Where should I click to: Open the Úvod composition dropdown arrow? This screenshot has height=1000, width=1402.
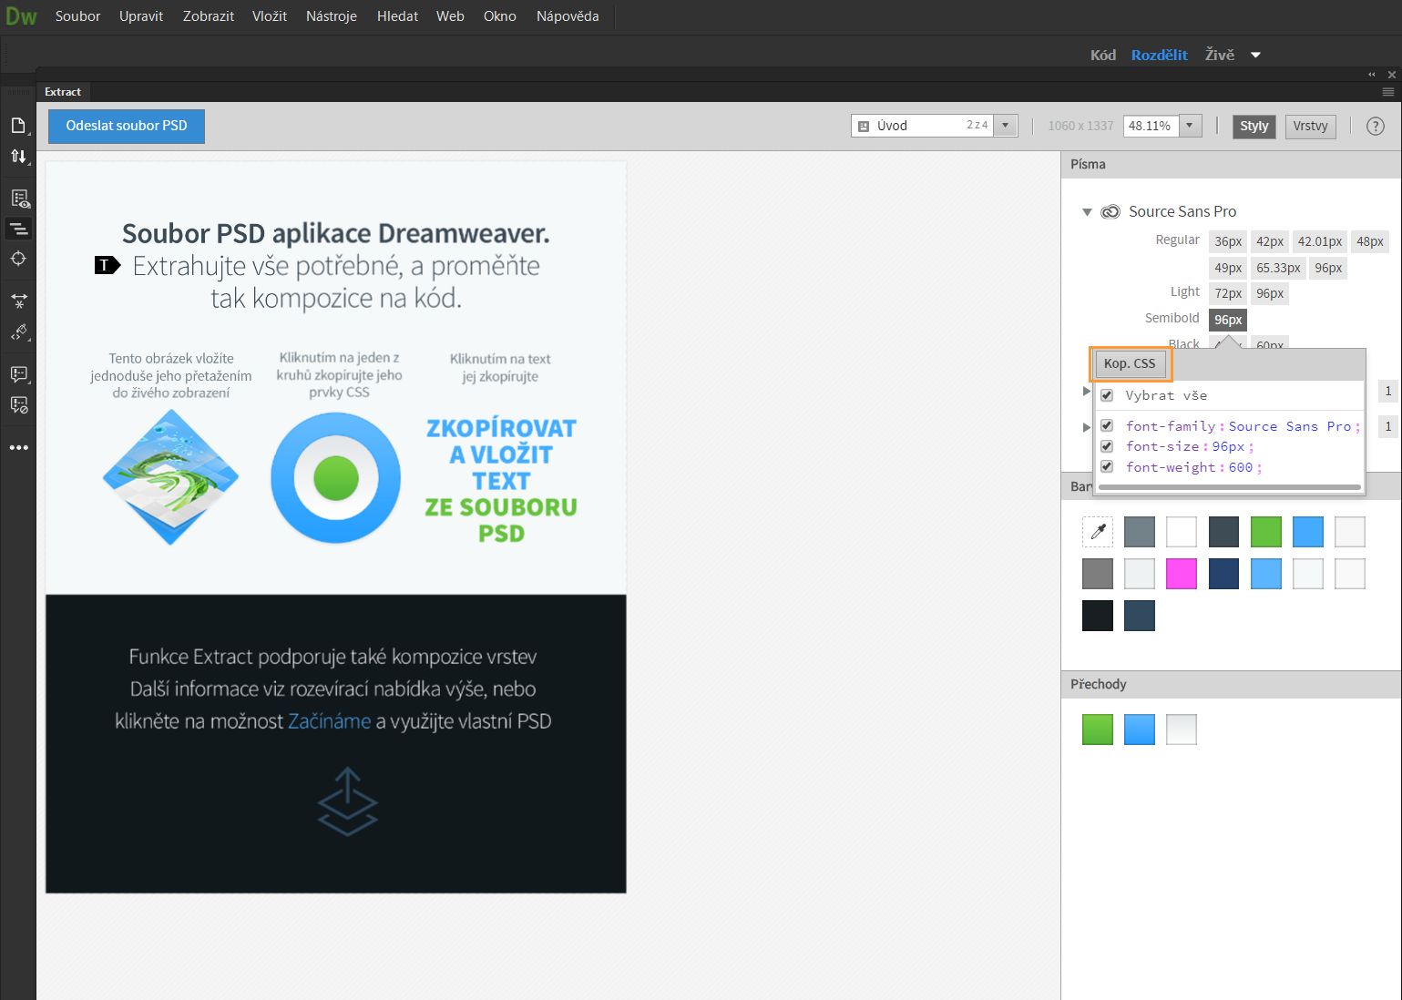click(x=1006, y=126)
